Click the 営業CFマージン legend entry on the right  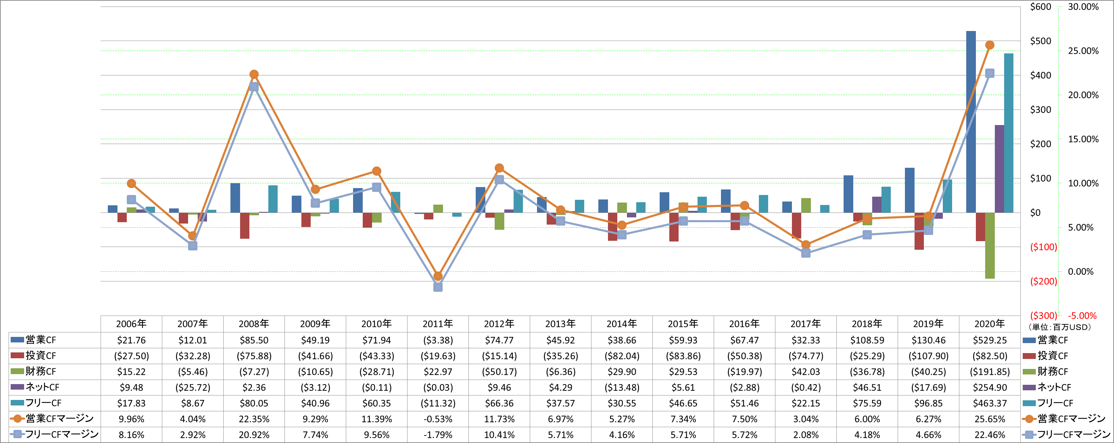coord(1064,418)
